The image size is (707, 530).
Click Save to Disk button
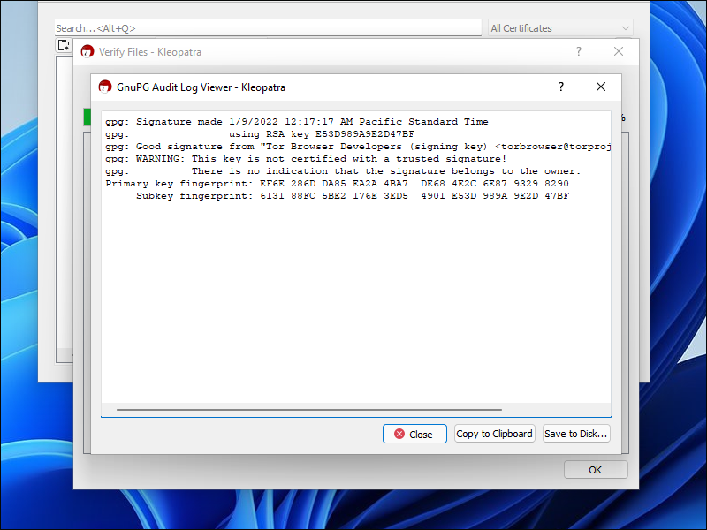click(x=576, y=434)
